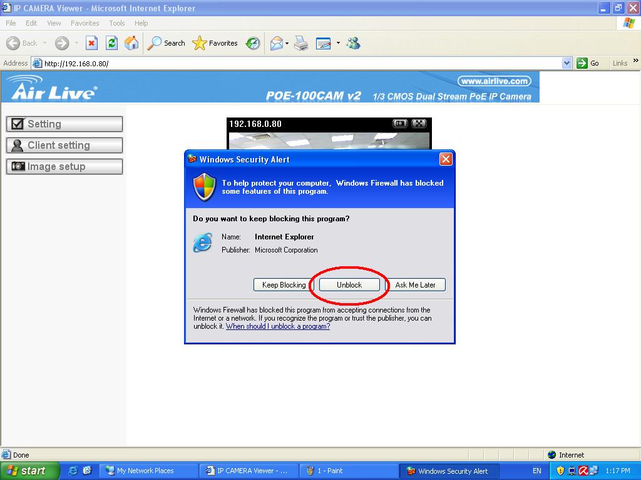Click the green Refresh icon
Image resolution: width=641 pixels, height=480 pixels.
tap(111, 43)
